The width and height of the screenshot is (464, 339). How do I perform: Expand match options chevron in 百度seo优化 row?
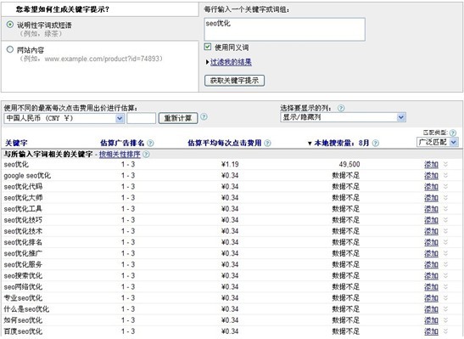[445, 331]
